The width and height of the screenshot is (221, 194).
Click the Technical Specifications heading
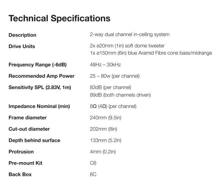tap(59, 18)
